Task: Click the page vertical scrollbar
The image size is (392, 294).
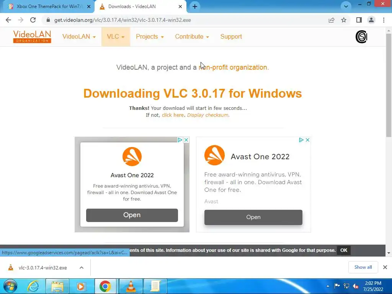Action: pos(389,85)
